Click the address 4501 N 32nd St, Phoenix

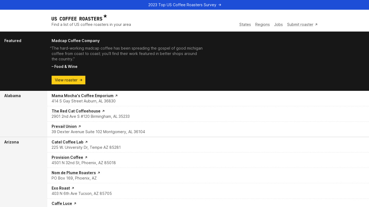pyautogui.click(x=84, y=163)
